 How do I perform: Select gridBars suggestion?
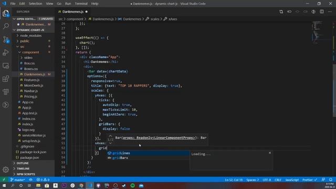tap(148, 157)
